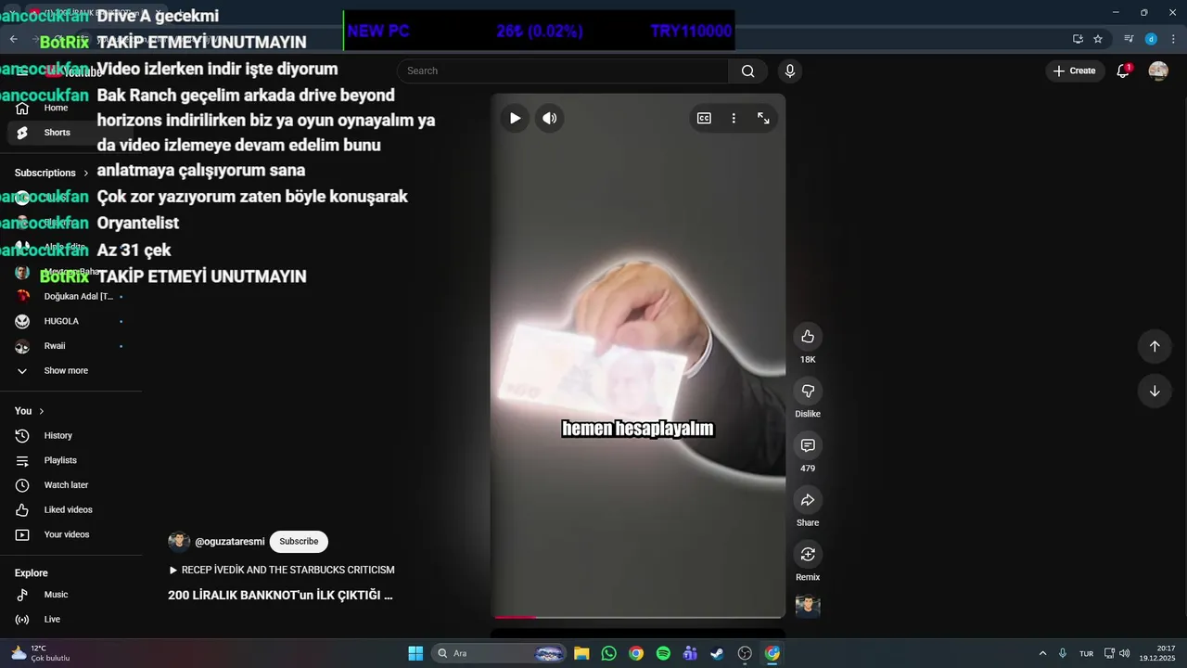Open the Rwaii channel subscription
The height and width of the screenshot is (668, 1187).
[72, 346]
